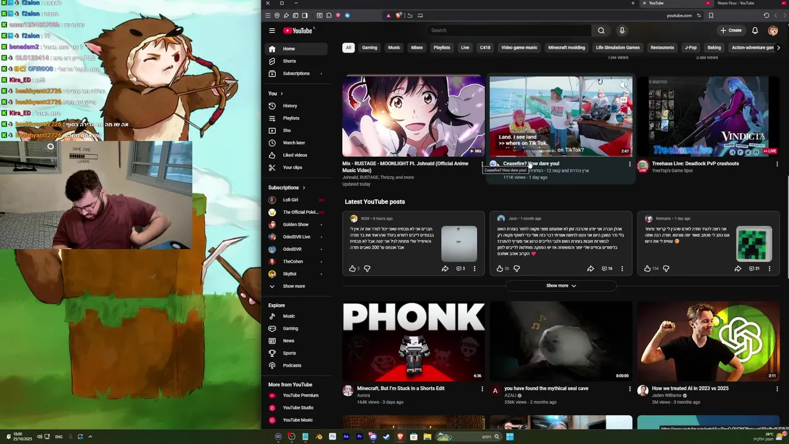Select the All filter chip
The width and height of the screenshot is (789, 444).
tap(348, 47)
